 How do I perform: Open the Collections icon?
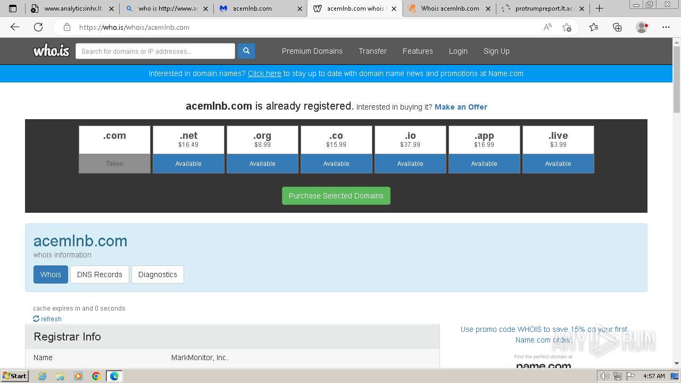[x=617, y=27]
